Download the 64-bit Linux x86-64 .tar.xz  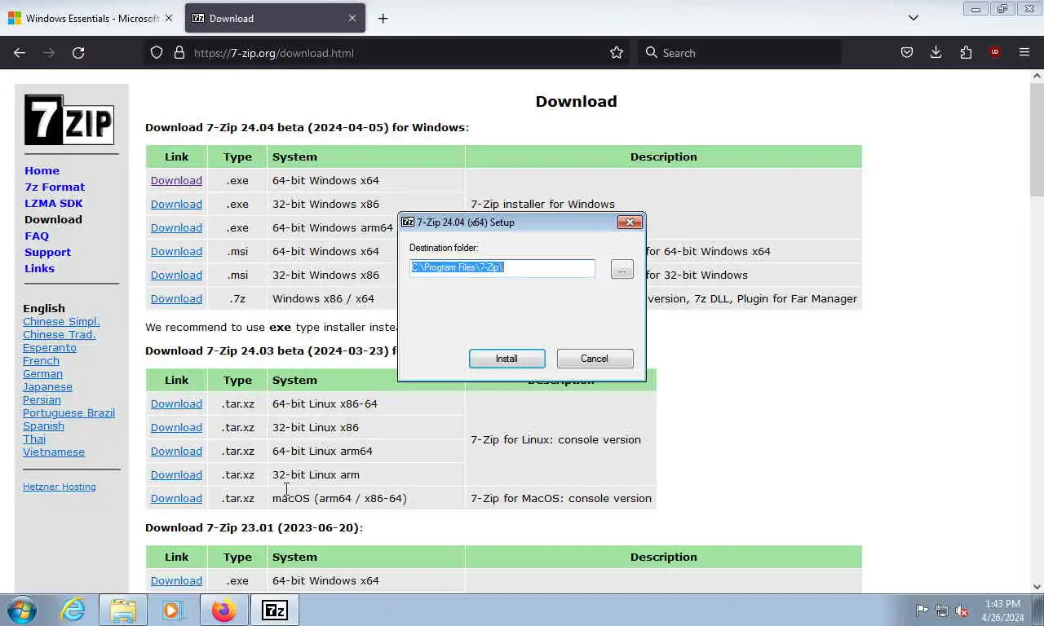(176, 403)
